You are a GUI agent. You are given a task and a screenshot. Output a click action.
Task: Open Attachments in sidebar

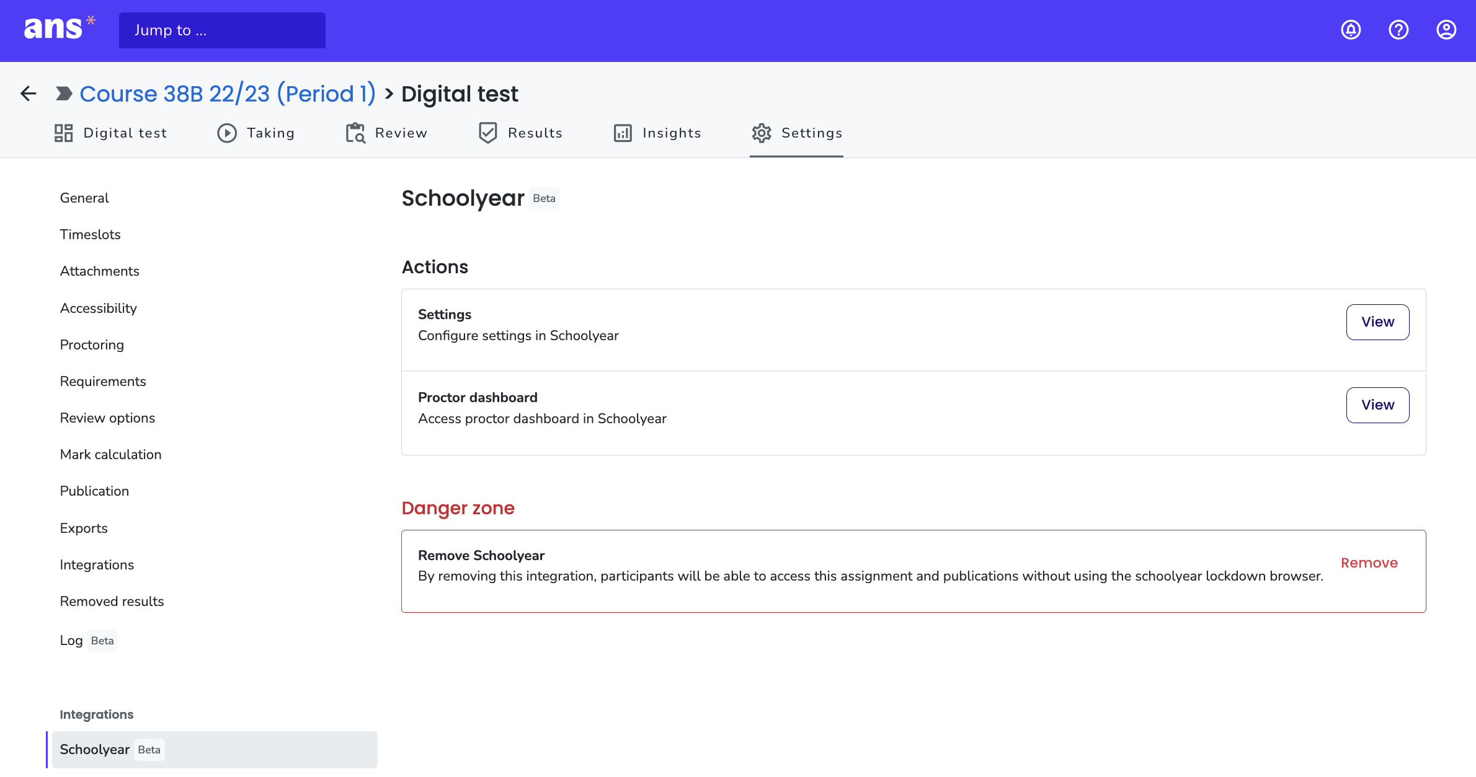(100, 271)
